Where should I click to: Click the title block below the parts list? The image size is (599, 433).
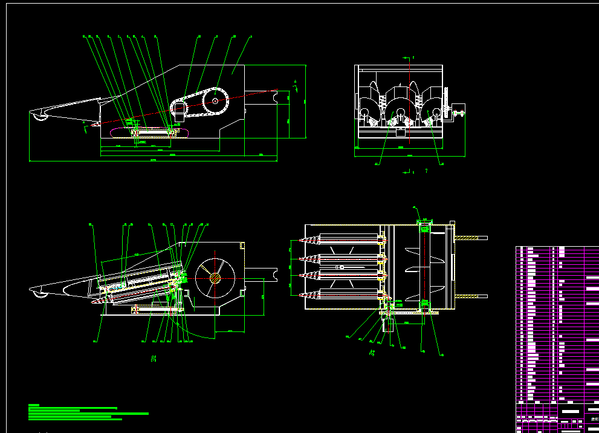coord(557,417)
